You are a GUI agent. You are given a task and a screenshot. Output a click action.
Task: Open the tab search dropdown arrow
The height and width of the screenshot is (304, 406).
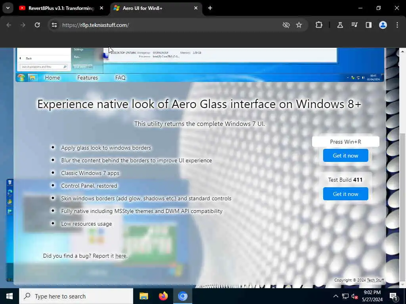[8, 8]
